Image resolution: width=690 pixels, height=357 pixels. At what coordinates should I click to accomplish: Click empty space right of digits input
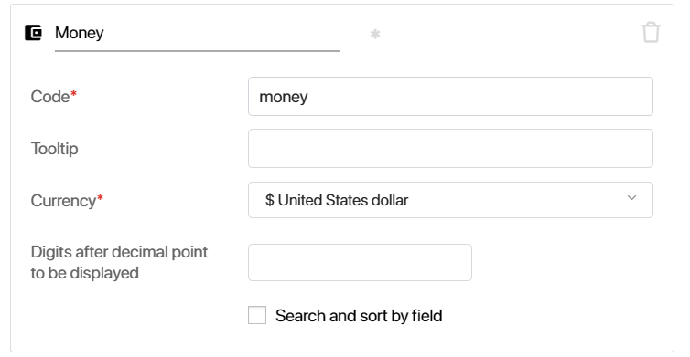(564, 263)
